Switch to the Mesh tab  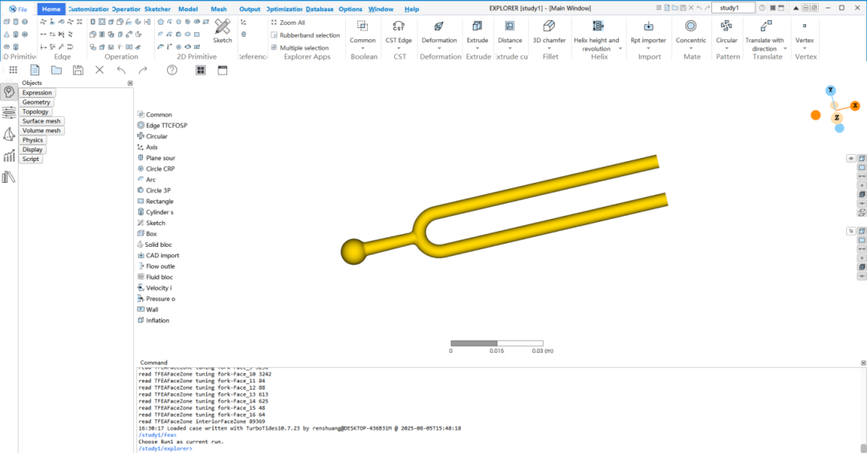pyautogui.click(x=218, y=9)
